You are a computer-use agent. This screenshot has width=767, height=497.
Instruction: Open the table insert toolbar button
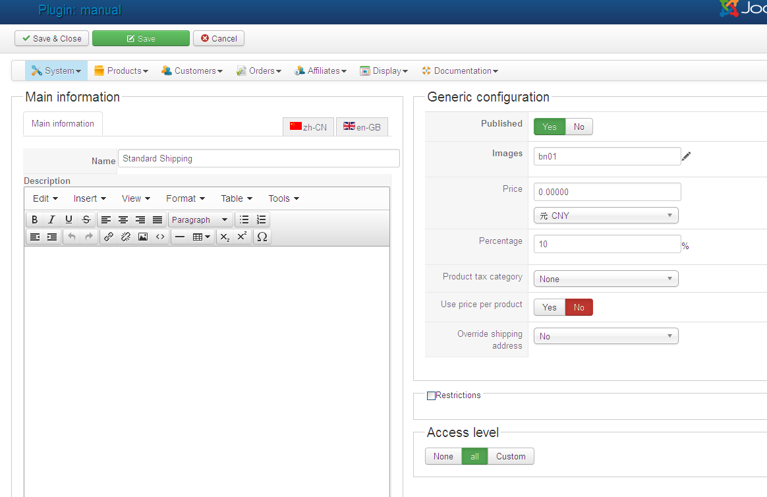[x=202, y=237]
